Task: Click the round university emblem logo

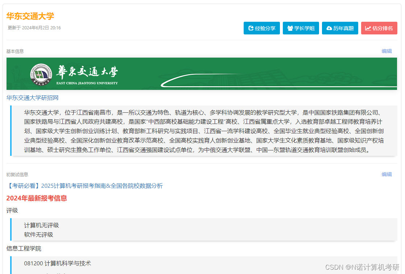Action: tap(41, 75)
